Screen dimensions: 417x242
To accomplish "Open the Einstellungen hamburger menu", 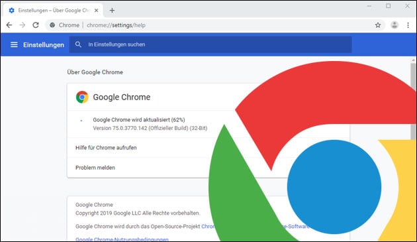I will coord(14,44).
